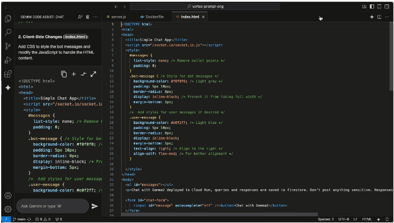Open diff compare icon for code block
The height and width of the screenshot is (223, 394).
tap(83, 74)
